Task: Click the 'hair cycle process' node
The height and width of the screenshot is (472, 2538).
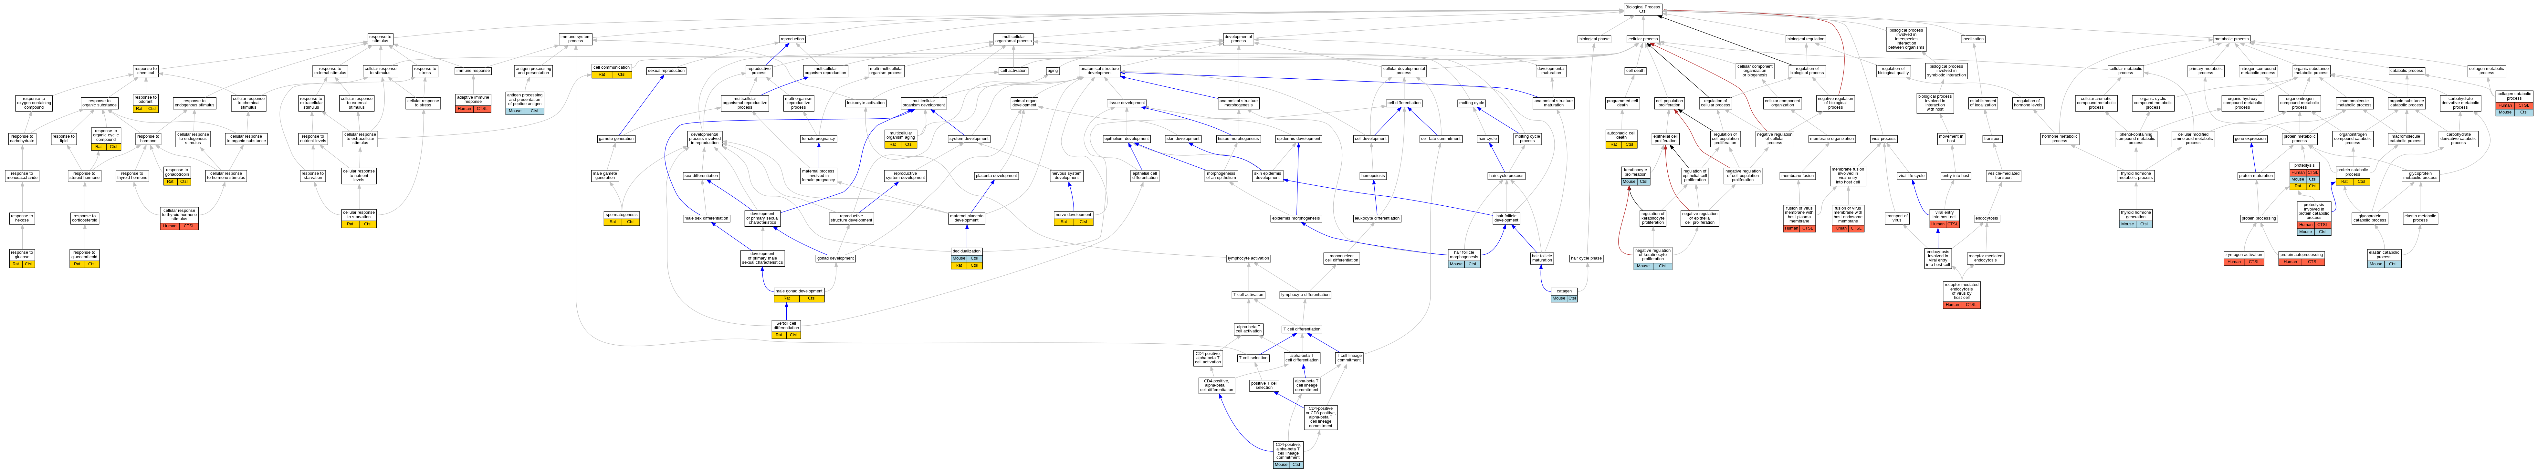Action: point(1506,176)
